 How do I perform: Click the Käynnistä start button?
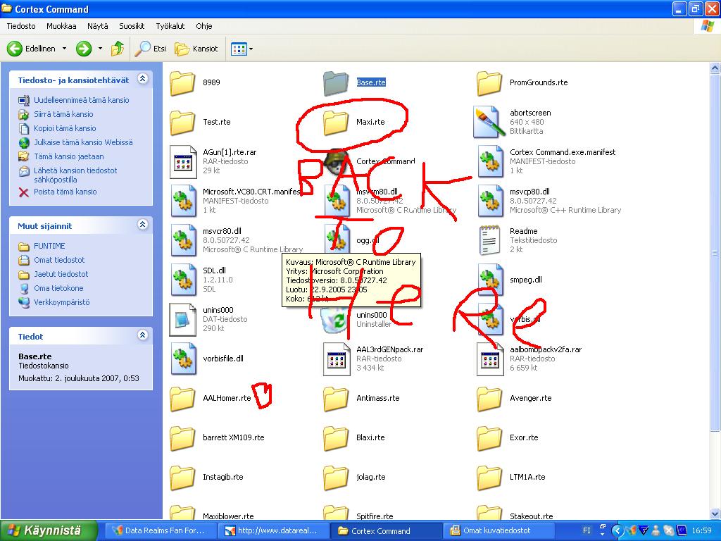click(44, 530)
